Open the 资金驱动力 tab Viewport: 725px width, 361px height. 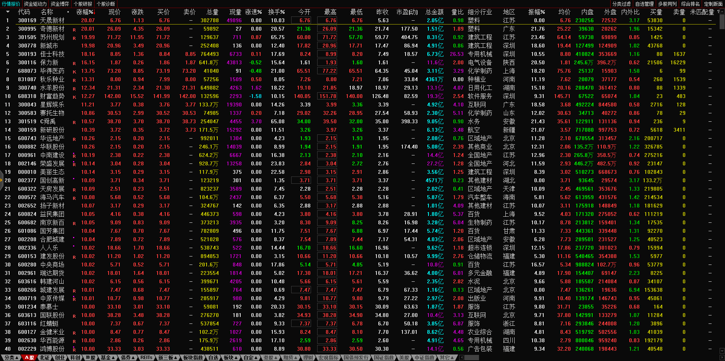pos(35,4)
